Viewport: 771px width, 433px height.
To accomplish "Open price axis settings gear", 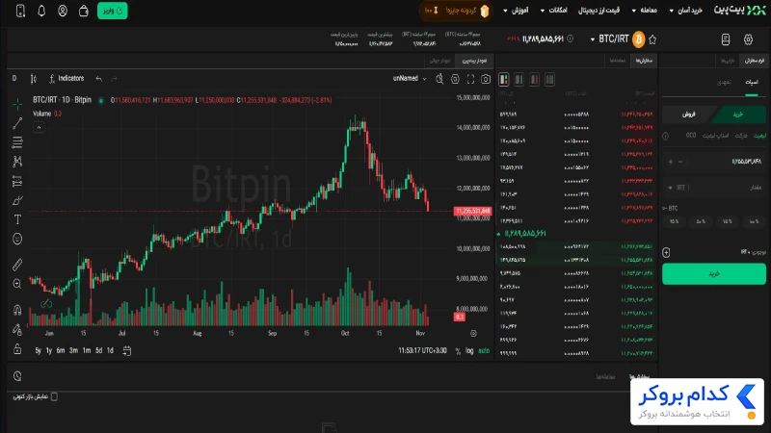I will coord(473,333).
